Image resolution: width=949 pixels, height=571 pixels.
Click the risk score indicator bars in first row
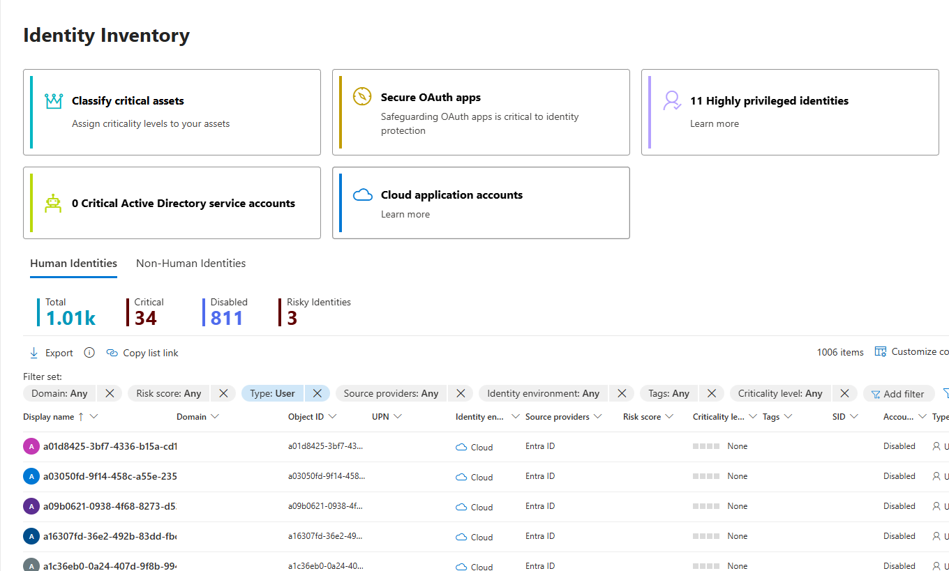click(x=708, y=447)
